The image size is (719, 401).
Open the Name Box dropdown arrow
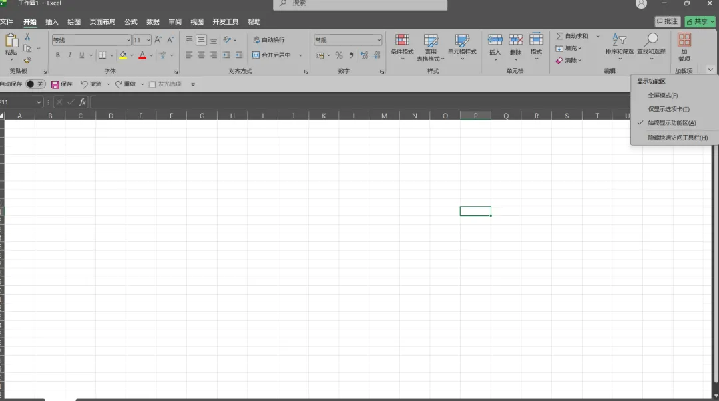click(39, 102)
